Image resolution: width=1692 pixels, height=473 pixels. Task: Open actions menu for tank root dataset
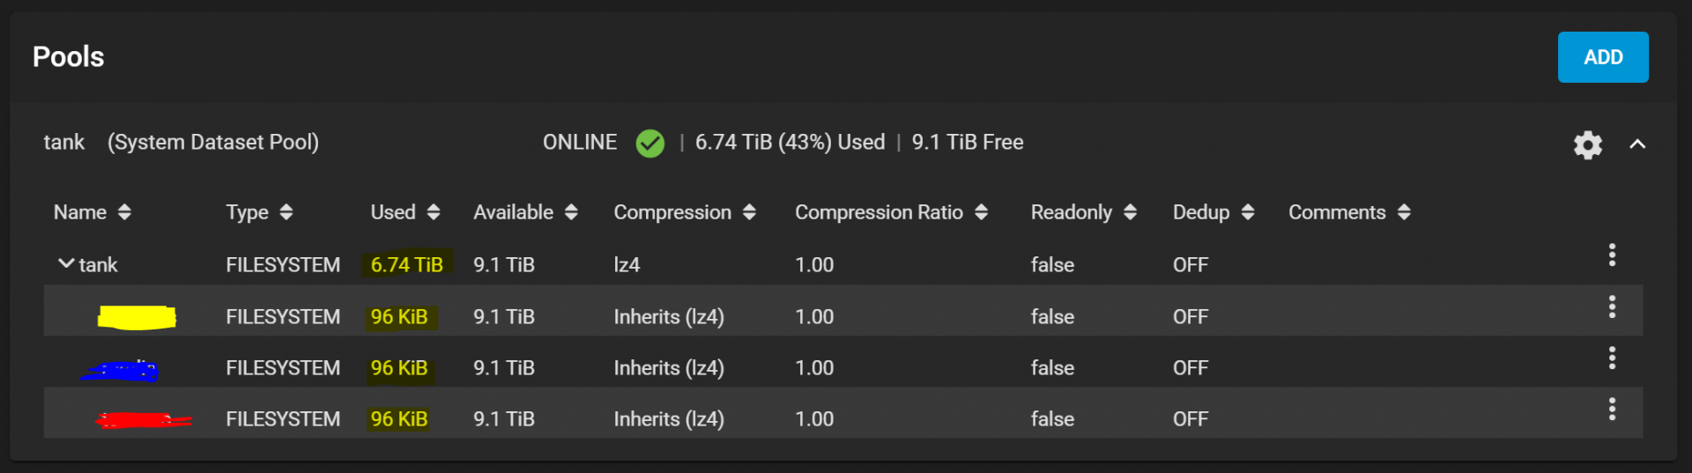(x=1612, y=255)
